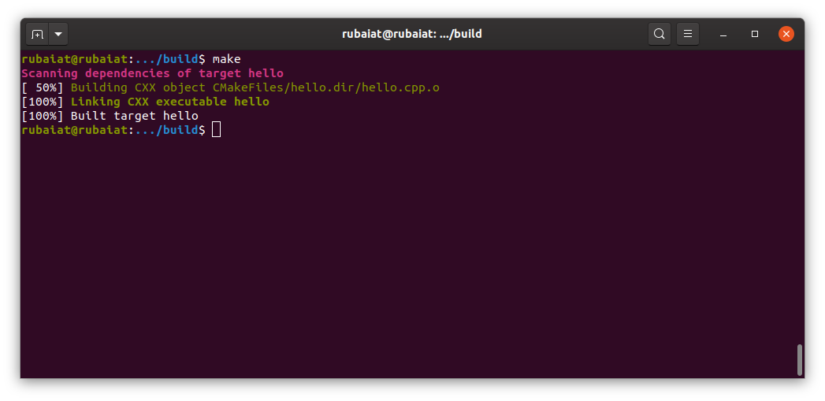The width and height of the screenshot is (825, 401).
Task: Open the hamburger menu
Action: pyautogui.click(x=687, y=34)
